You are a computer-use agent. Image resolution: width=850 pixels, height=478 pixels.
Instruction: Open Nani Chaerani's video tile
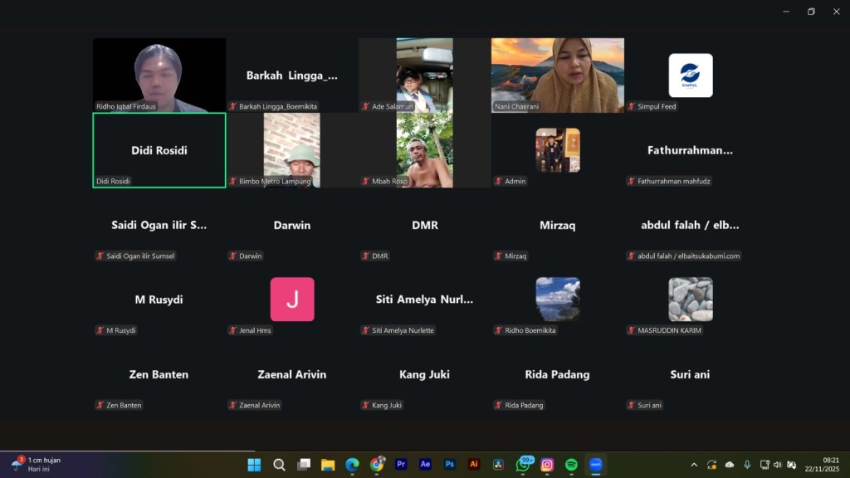[x=557, y=75]
